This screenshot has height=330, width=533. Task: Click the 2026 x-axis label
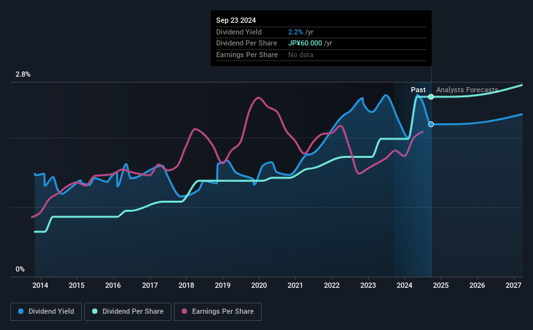pos(477,285)
